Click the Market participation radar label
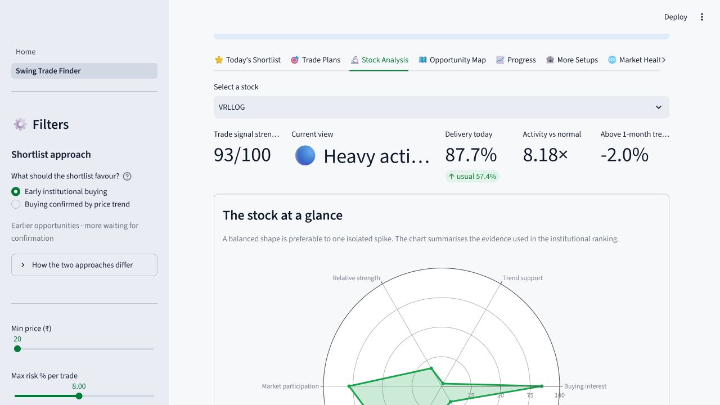 (290, 386)
